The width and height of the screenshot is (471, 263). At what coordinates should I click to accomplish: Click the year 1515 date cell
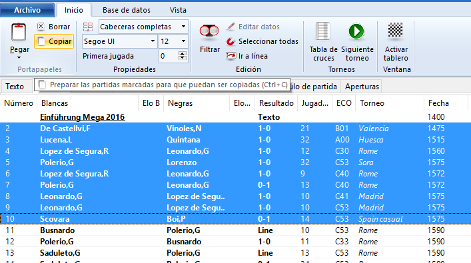[436, 140]
